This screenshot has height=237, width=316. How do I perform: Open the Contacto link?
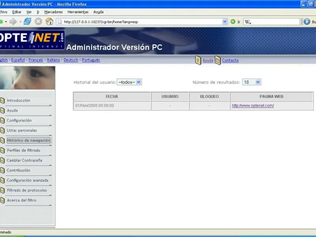click(x=230, y=60)
